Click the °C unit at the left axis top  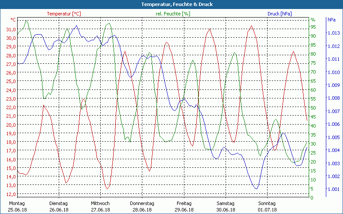coord(13,20)
